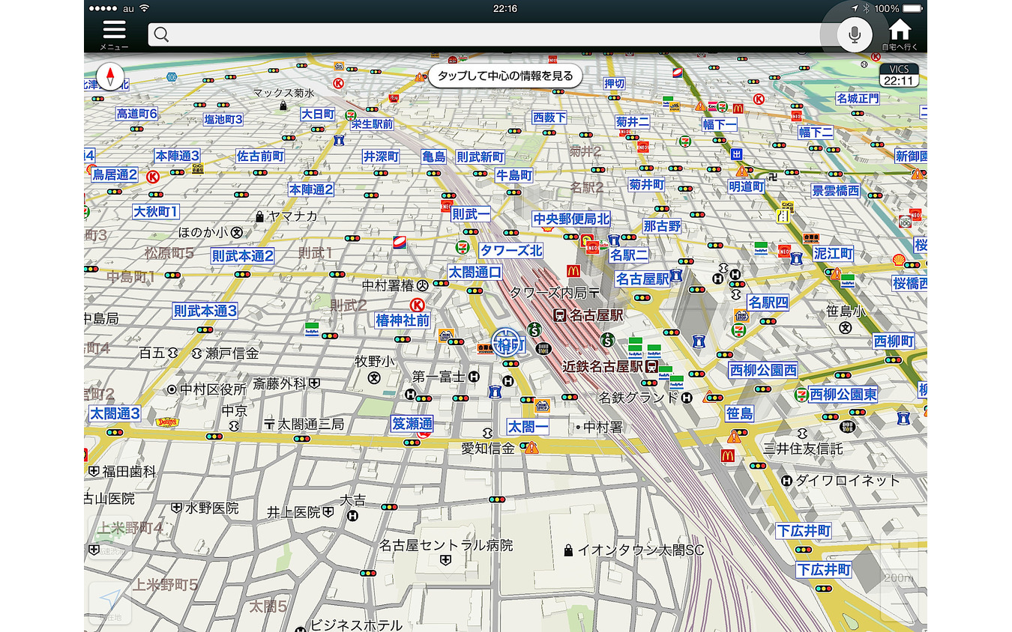Select the 名城正門 intersection label
1012x632 pixels.
(858, 98)
